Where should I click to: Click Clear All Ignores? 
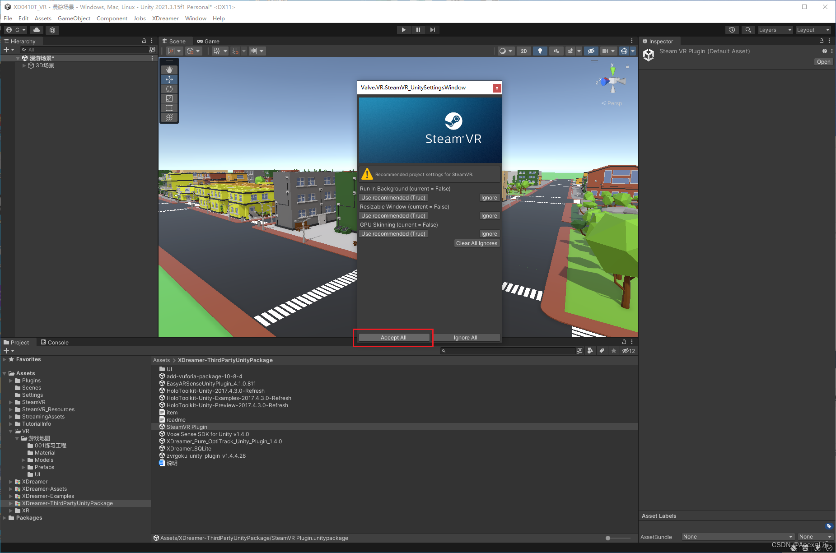(477, 243)
